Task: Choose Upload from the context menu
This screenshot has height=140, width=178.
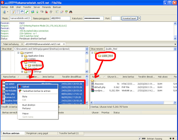Action: [x=38, y=87]
